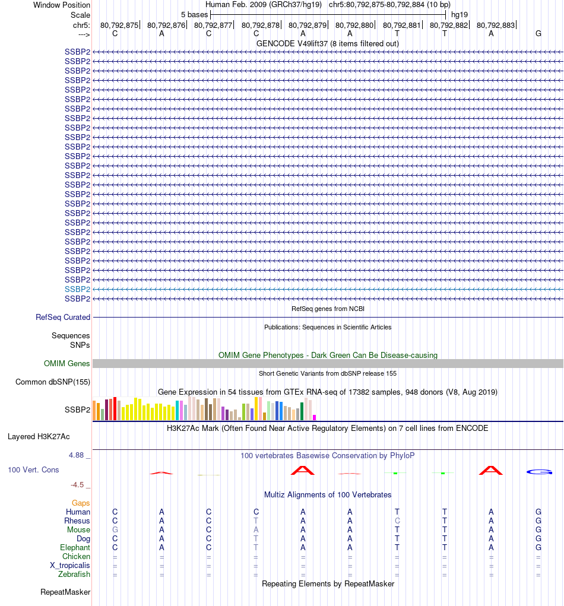The width and height of the screenshot is (564, 606).
Task: Open the RepeatMasker track label
Action: [65, 592]
